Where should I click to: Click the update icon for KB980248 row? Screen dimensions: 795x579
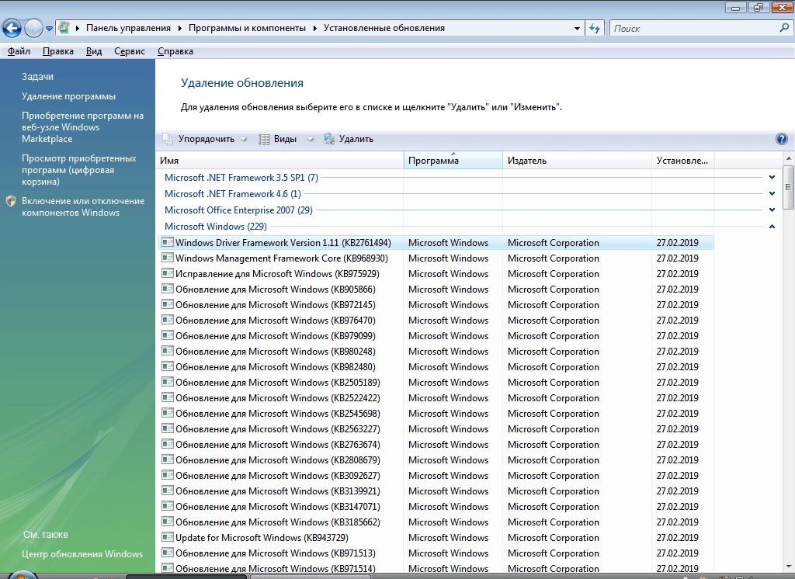[x=168, y=352]
